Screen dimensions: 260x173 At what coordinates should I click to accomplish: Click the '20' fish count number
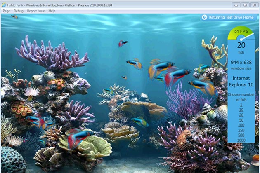241,45
